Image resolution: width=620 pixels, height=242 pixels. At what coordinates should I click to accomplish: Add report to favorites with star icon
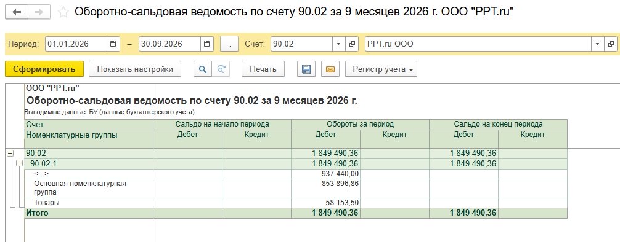pyautogui.click(x=63, y=12)
